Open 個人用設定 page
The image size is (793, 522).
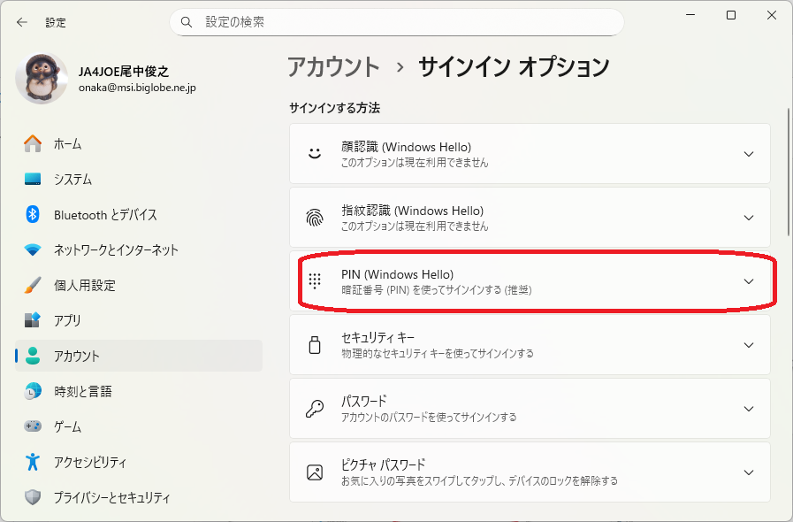(x=139, y=285)
